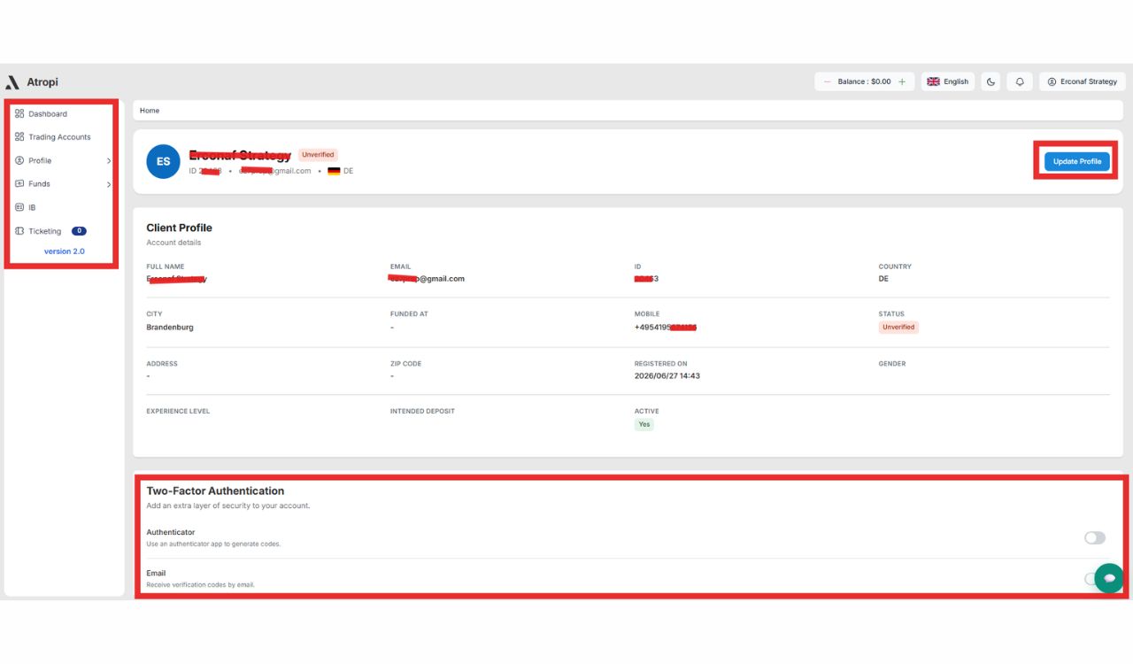
Task: Click the Dashboard sidebar icon
Action: [x=19, y=113]
